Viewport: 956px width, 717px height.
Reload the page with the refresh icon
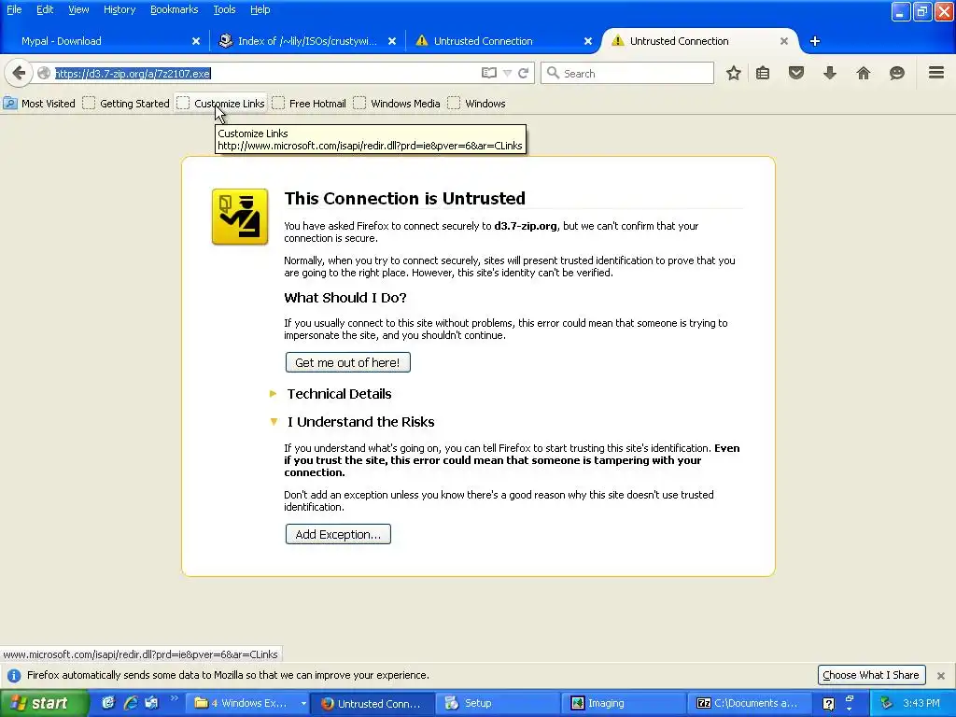[x=524, y=73]
